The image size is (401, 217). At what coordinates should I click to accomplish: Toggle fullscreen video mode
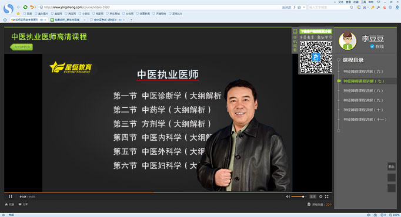326,196
